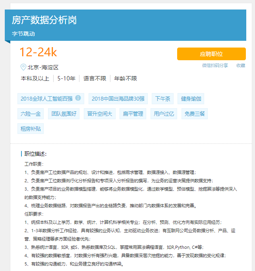The height and width of the screenshot is (271, 255).
Task: Click the 应聘职位 apply button
Action: 211,54
